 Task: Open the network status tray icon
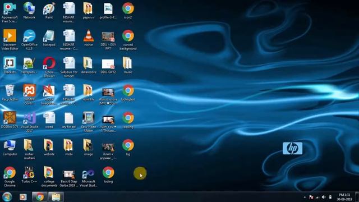[x=317, y=197]
